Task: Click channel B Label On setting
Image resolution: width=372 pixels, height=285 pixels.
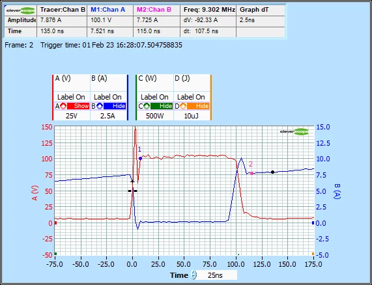Action: point(107,97)
